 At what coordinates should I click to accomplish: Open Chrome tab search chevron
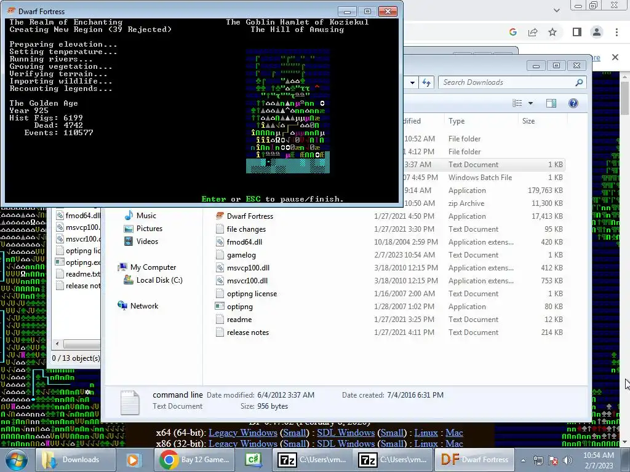556,10
